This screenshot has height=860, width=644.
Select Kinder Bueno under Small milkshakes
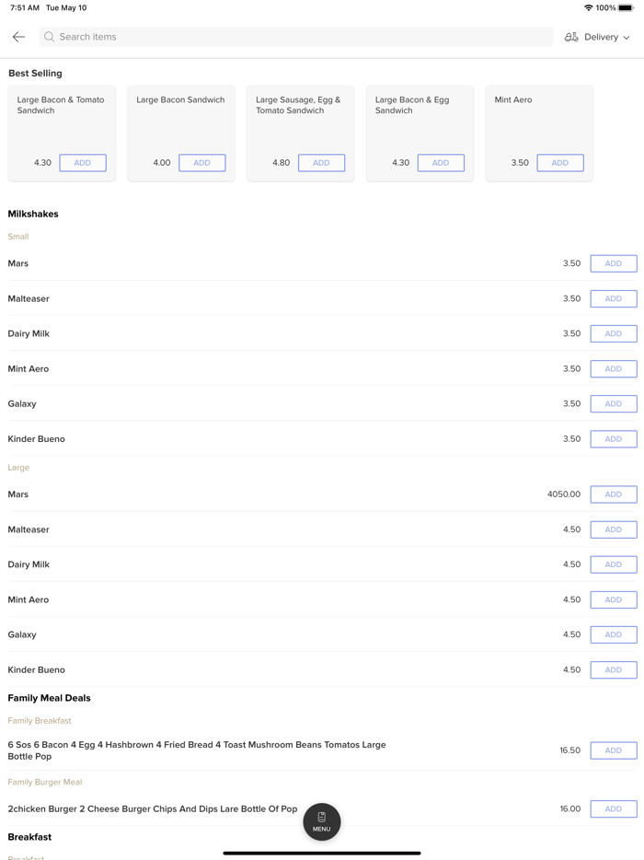pos(36,439)
